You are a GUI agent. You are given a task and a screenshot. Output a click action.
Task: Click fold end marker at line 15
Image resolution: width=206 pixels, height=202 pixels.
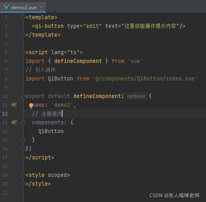coord(23,140)
